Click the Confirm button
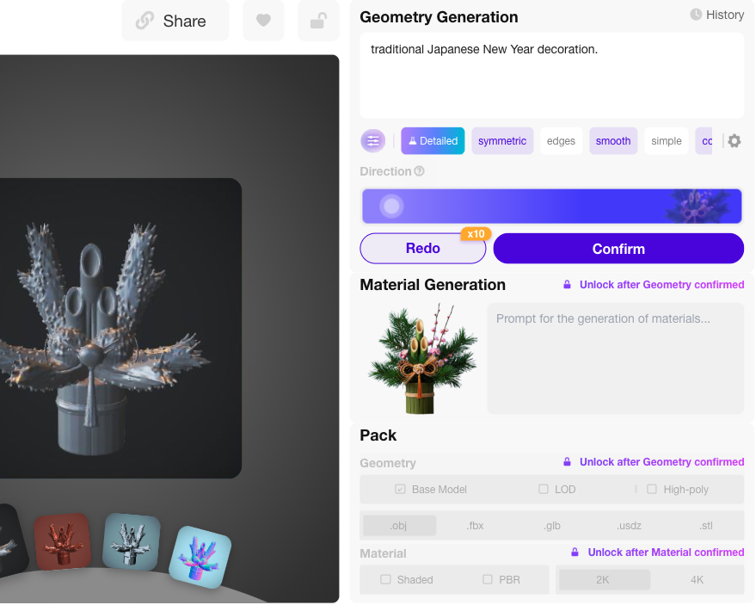This screenshot has height=605, width=756. point(618,249)
